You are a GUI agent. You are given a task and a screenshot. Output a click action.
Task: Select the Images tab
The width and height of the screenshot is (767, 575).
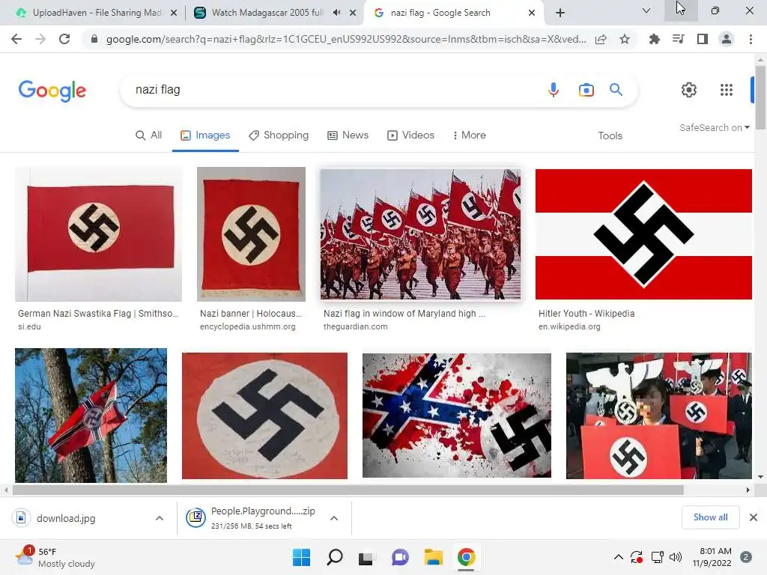pyautogui.click(x=205, y=136)
